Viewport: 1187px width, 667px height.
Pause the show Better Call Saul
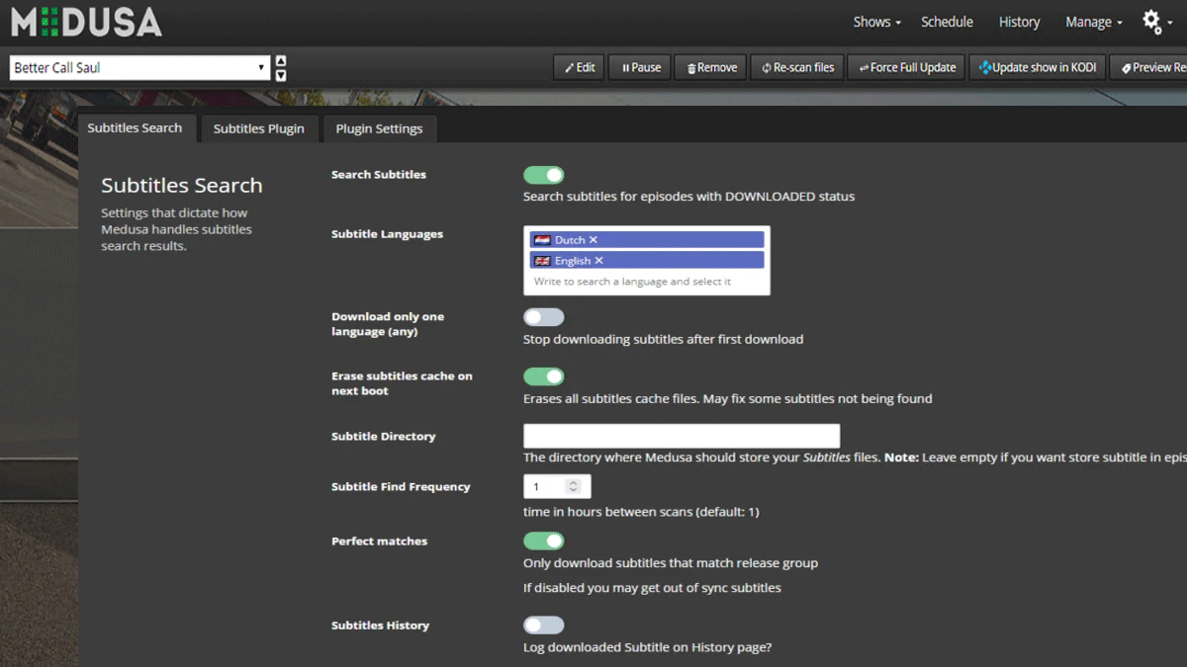click(x=641, y=67)
